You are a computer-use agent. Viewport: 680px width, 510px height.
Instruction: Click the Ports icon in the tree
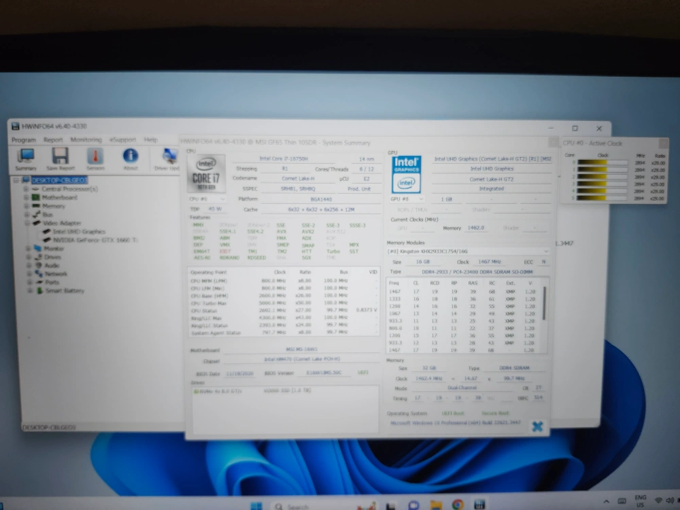click(39, 282)
